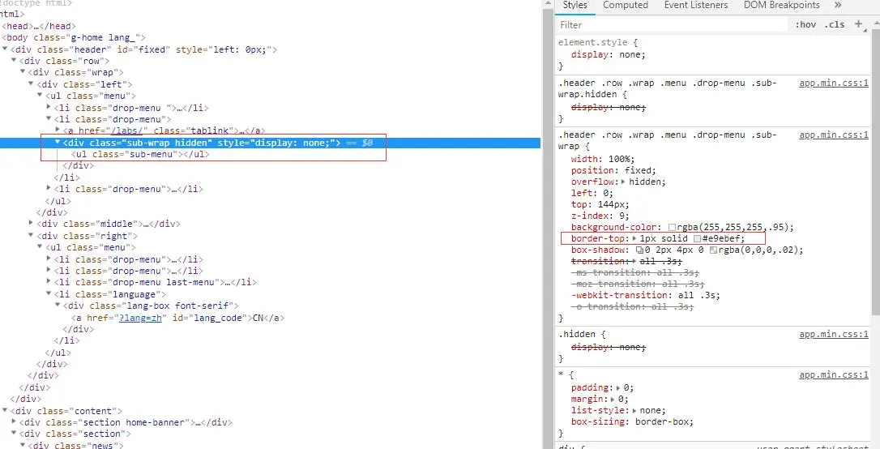
Task: Click the .hidden selector text
Action: (578, 335)
